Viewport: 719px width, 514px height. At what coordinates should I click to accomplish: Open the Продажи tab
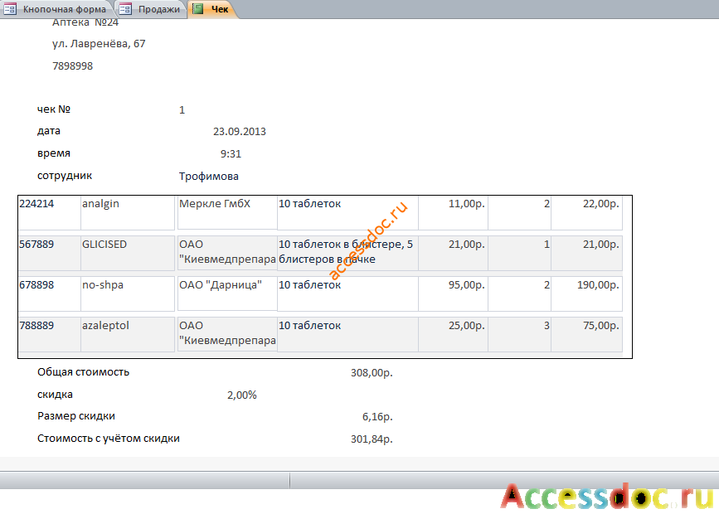click(152, 9)
